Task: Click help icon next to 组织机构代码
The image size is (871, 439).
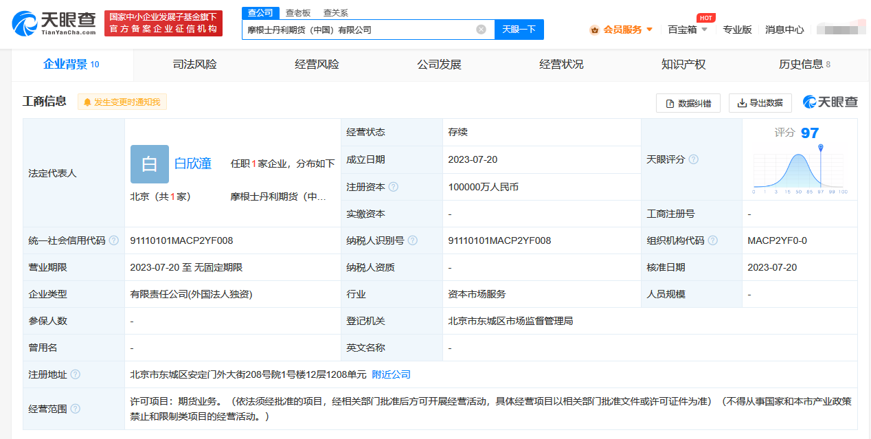Action: click(713, 240)
